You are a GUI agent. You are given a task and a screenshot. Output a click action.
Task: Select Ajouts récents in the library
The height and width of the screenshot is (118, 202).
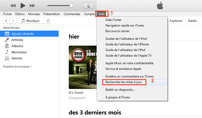pyautogui.click(x=29, y=34)
